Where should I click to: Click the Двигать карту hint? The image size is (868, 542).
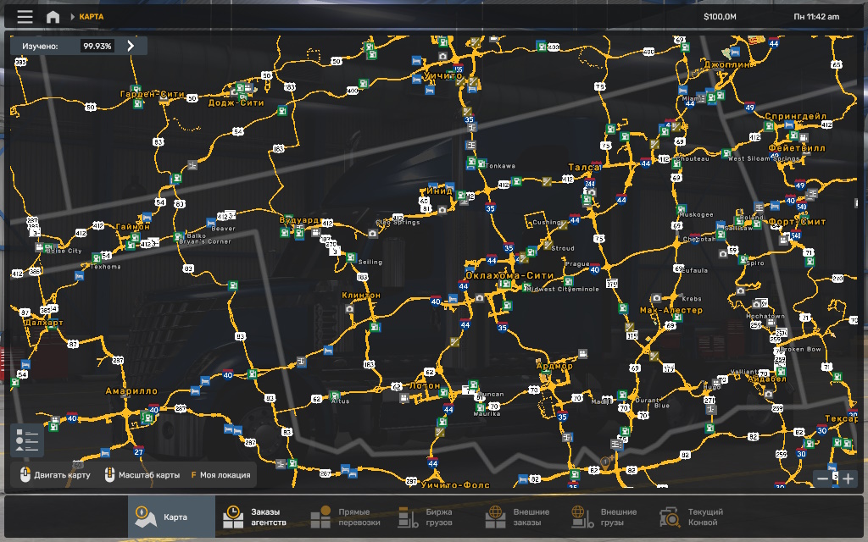(56, 475)
